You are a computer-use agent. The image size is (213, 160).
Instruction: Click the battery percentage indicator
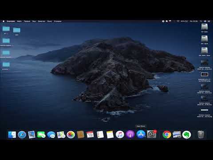(x=184, y=21)
